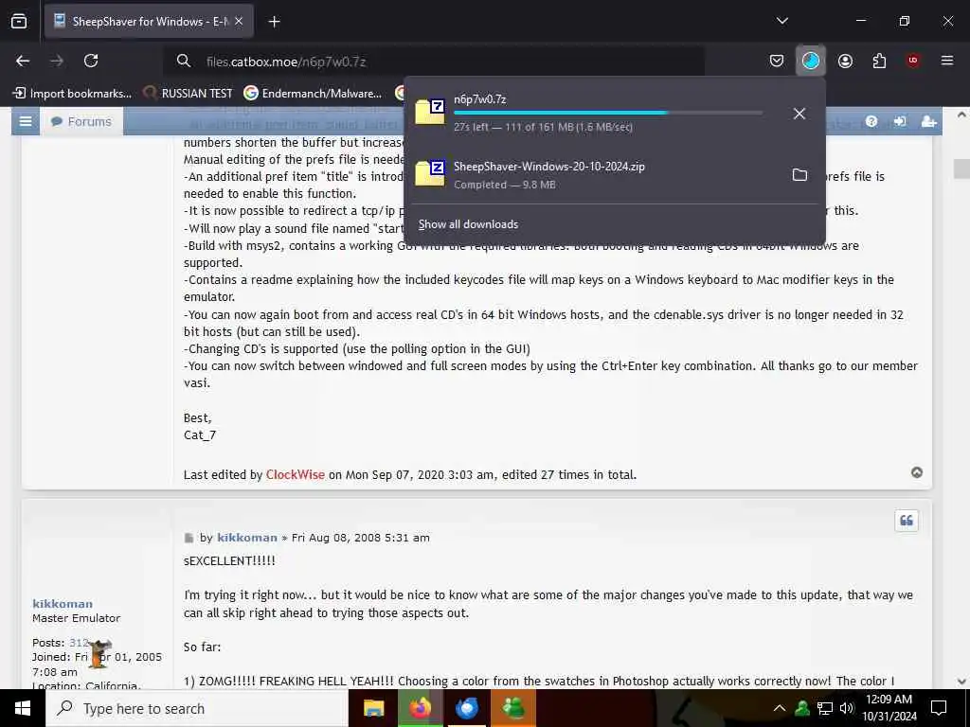This screenshot has height=727, width=970.
Task: Click the n6p7w0.7z download file icon
Action: (430, 112)
